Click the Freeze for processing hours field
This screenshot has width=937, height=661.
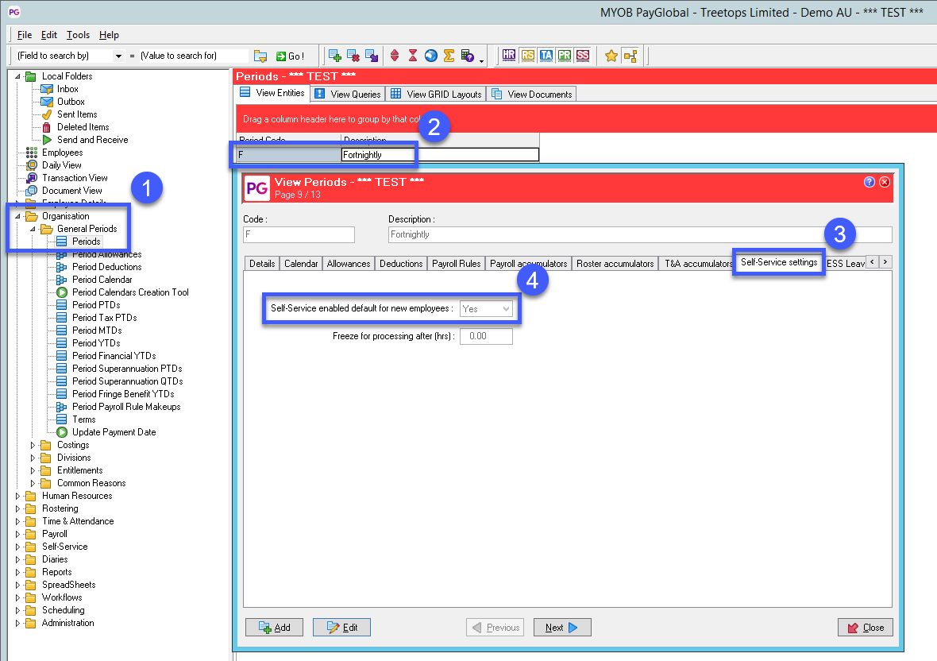tap(486, 337)
